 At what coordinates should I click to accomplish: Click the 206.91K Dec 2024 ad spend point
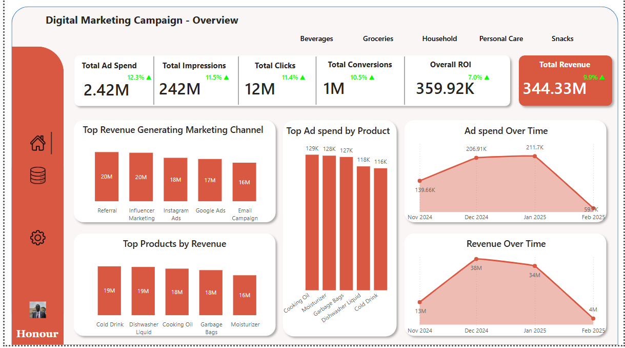[476, 158]
